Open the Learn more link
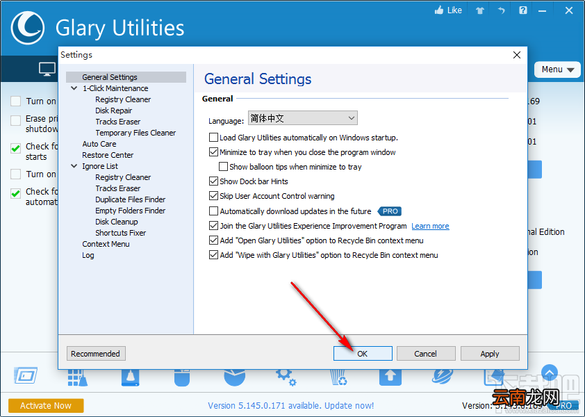The width and height of the screenshot is (585, 417). (x=430, y=227)
